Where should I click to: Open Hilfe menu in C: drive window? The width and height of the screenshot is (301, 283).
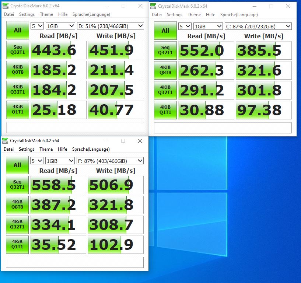tap(210, 15)
